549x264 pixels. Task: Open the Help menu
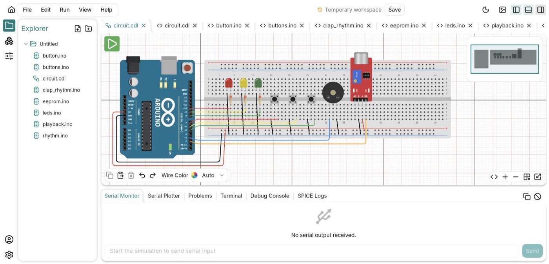coord(106,10)
